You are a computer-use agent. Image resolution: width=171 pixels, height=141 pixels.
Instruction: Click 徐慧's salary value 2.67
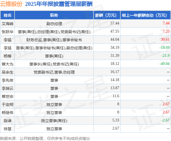[x=116, y=128]
